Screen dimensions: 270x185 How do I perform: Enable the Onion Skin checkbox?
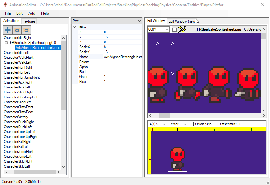[192, 124]
